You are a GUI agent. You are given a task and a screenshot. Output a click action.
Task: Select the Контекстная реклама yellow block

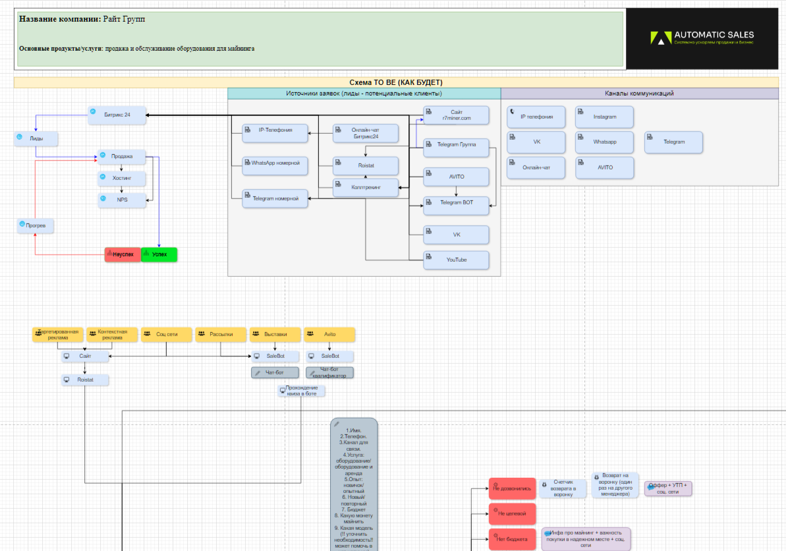pyautogui.click(x=112, y=334)
